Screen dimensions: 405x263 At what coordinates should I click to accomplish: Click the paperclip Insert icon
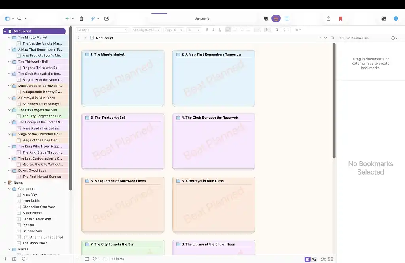click(93, 18)
